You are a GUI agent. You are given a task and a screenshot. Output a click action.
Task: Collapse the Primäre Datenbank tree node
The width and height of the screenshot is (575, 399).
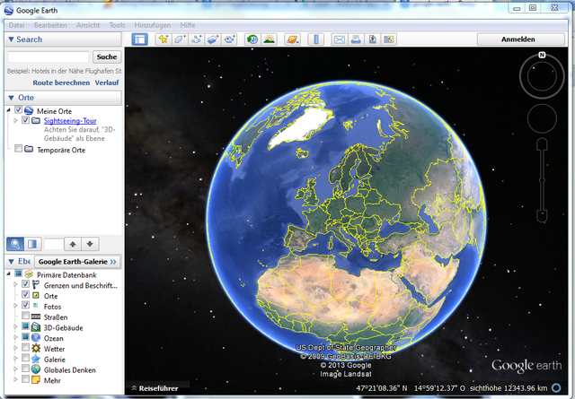[8, 273]
